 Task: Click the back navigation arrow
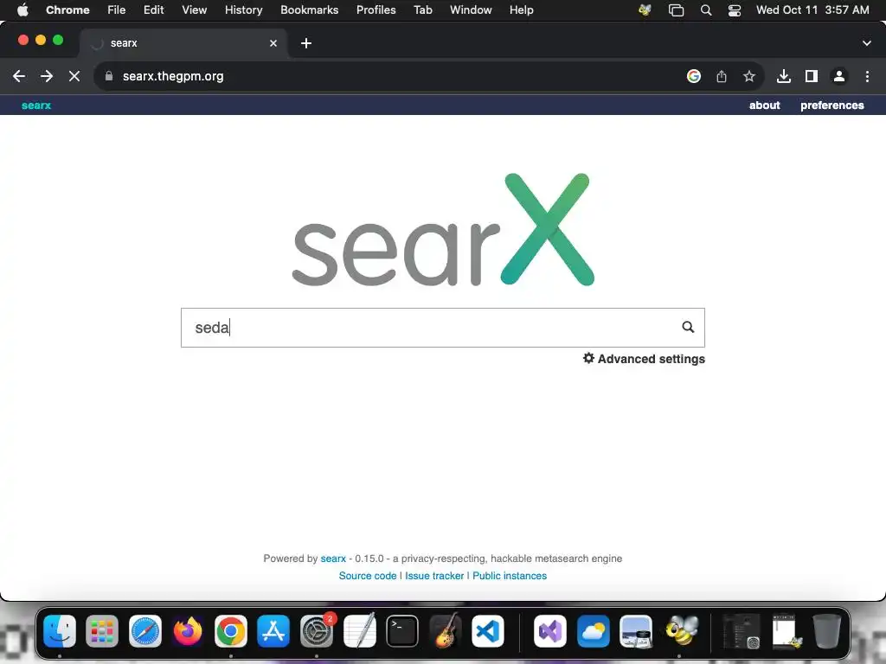19,76
